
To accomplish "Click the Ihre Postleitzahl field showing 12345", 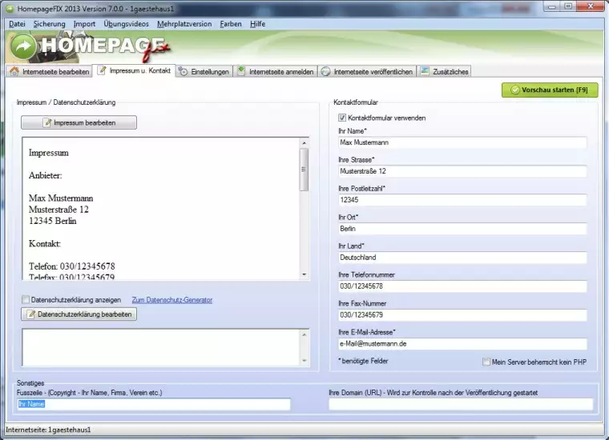I will [x=462, y=200].
